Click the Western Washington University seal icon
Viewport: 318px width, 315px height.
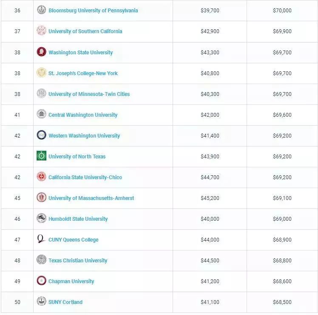pos(41,135)
